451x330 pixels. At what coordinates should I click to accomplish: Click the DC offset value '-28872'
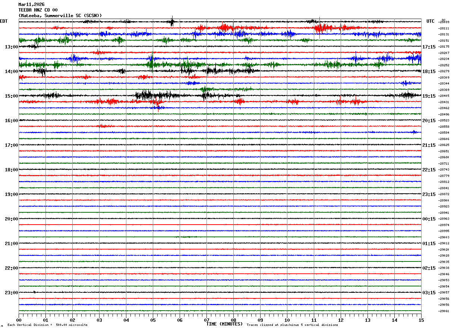(444, 194)
